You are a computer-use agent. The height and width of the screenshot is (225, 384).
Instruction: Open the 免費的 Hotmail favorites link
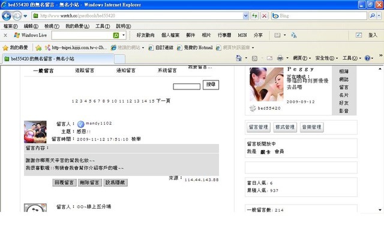pos(195,47)
